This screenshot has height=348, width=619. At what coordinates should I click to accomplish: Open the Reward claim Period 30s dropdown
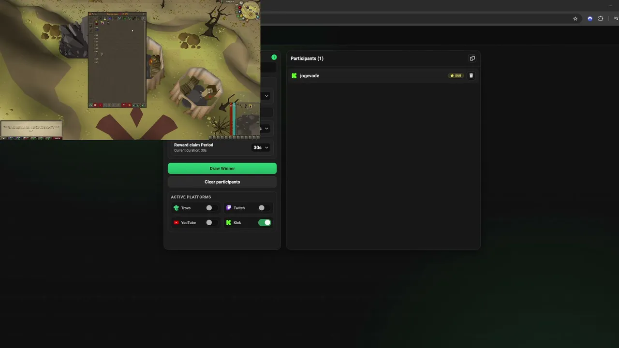pyautogui.click(x=261, y=147)
